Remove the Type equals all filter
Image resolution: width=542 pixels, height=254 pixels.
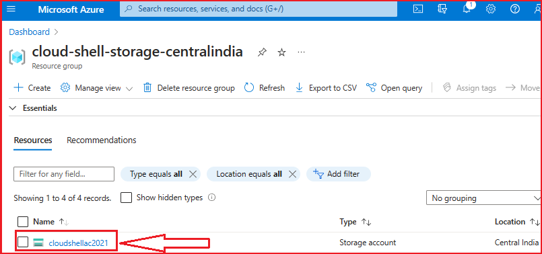tap(193, 174)
